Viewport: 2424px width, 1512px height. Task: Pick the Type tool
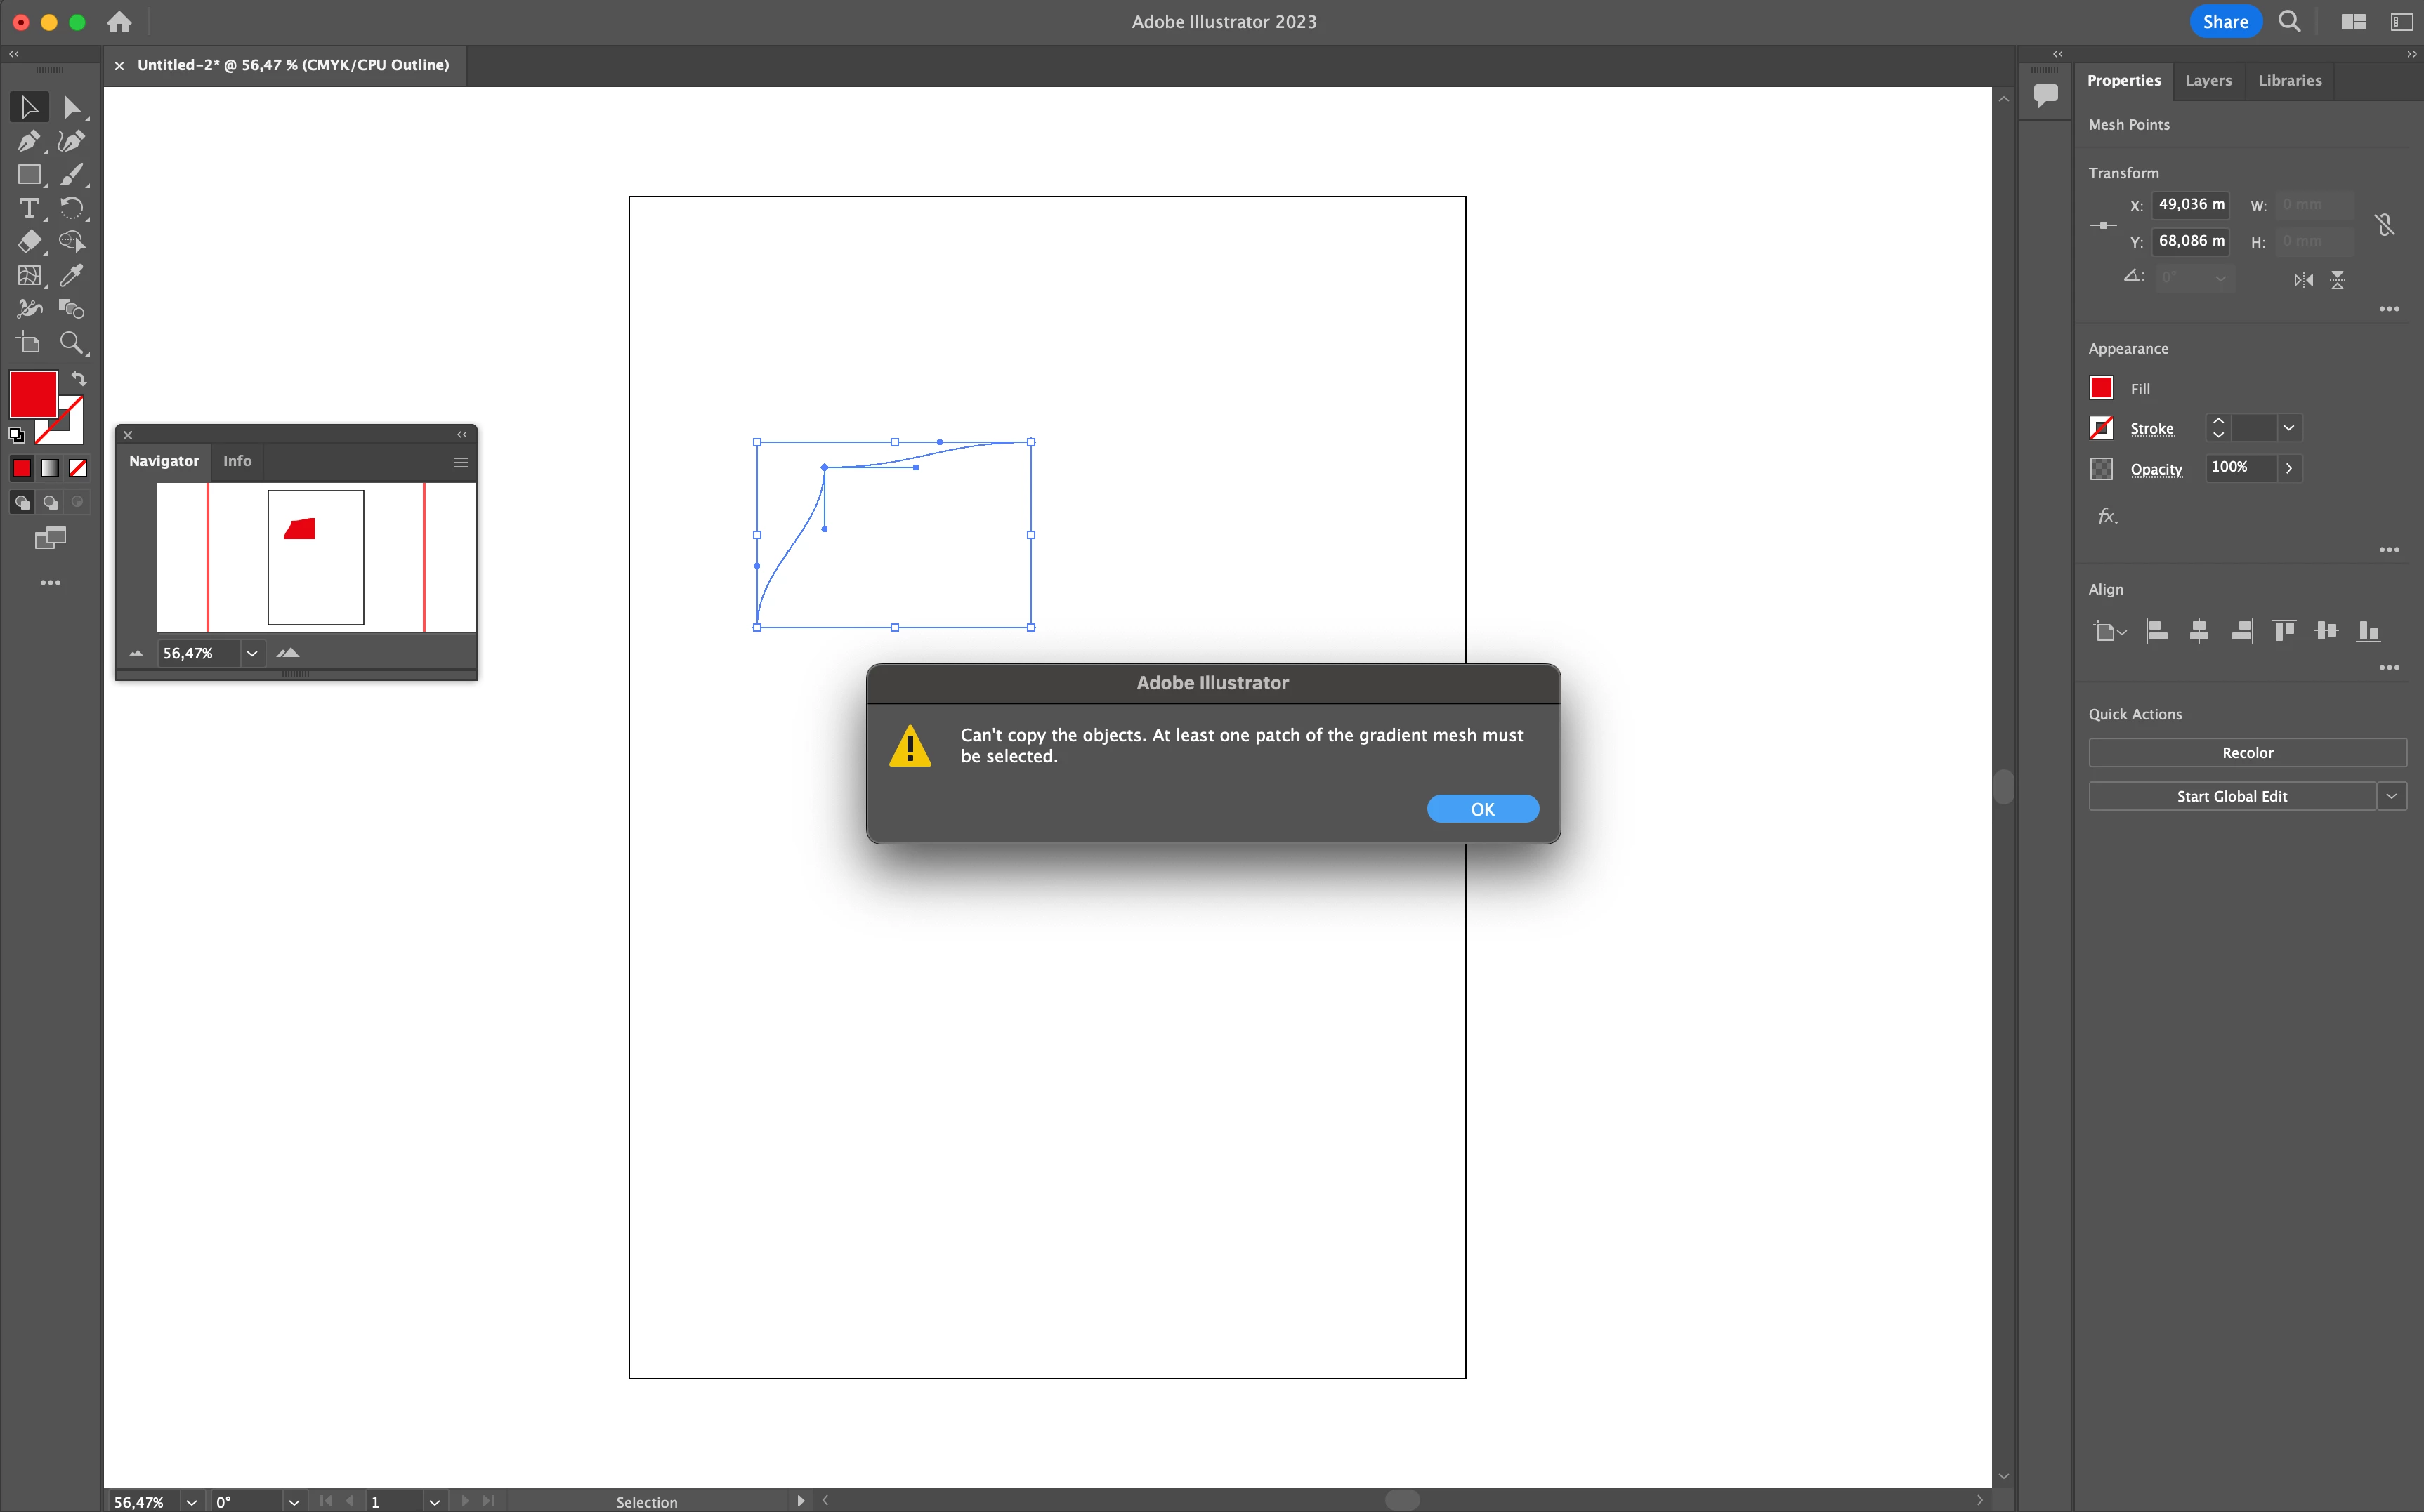29,208
